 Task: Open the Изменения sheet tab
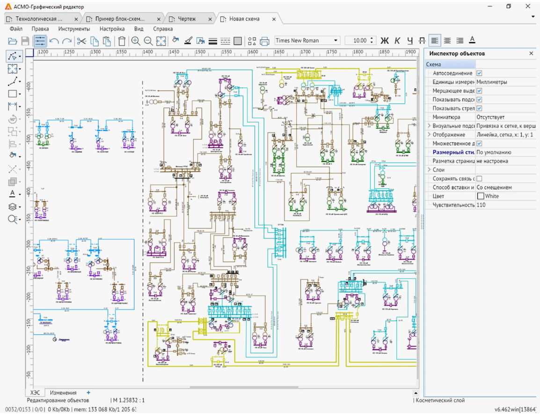click(63, 392)
